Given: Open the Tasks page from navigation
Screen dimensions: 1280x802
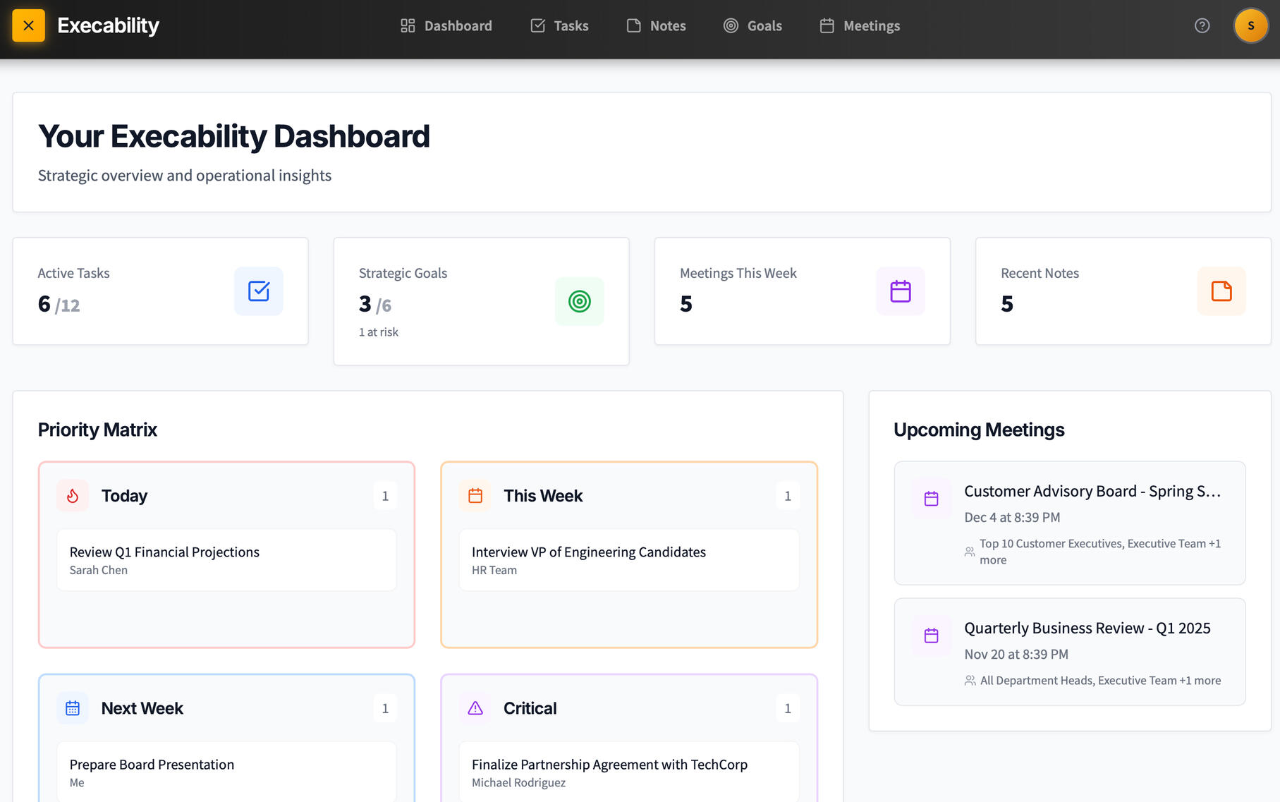Looking at the screenshot, I should coord(559,26).
